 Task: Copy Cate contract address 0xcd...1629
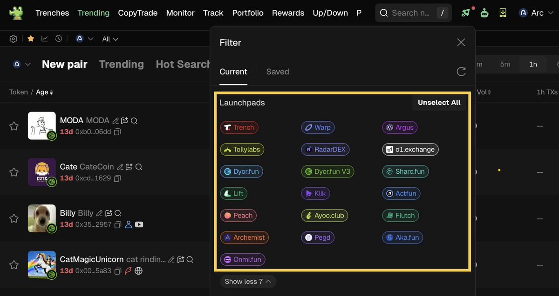(117, 178)
